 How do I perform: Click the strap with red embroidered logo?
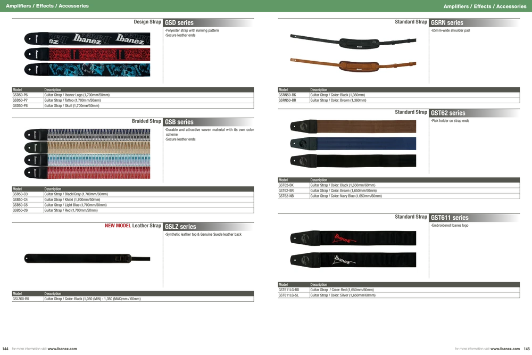pyautogui.click(x=353, y=238)
